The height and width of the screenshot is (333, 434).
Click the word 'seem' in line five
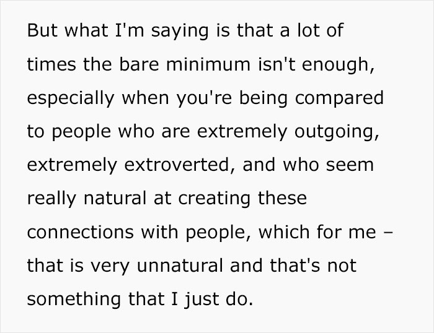[x=350, y=165]
